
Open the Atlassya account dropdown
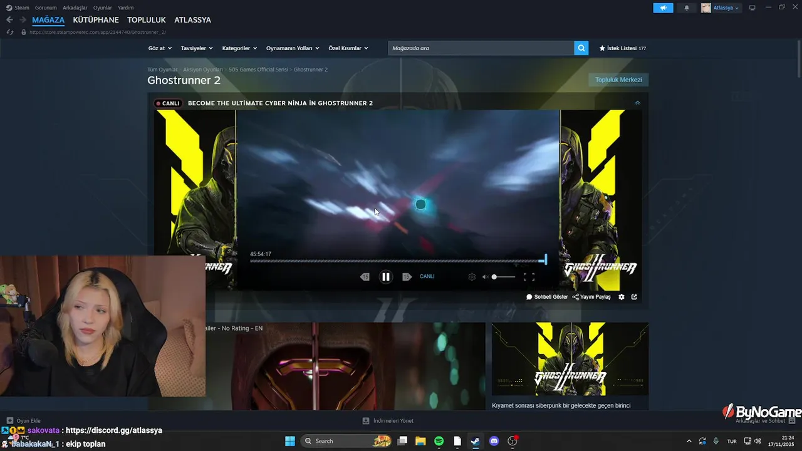click(721, 8)
